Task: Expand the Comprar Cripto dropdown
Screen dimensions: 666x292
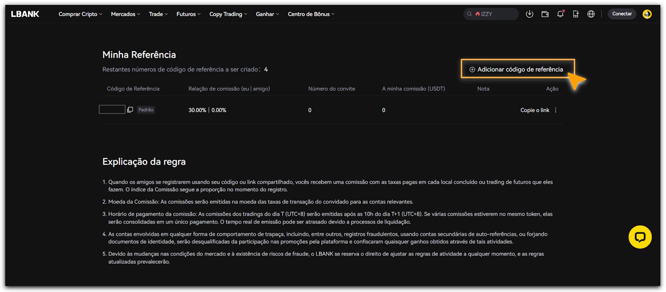Action: tap(80, 14)
